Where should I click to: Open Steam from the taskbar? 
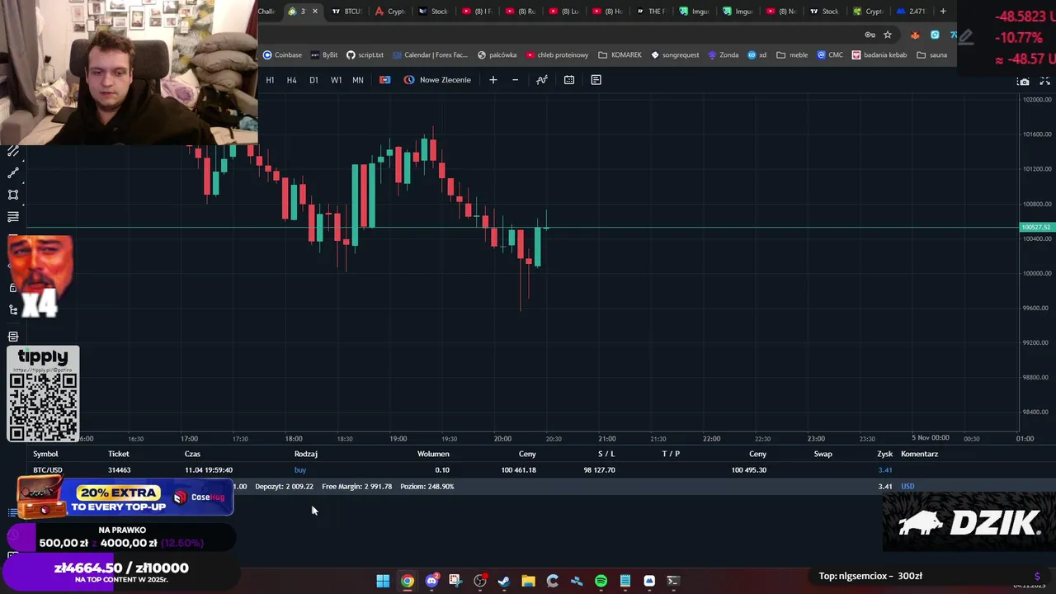[x=504, y=581]
